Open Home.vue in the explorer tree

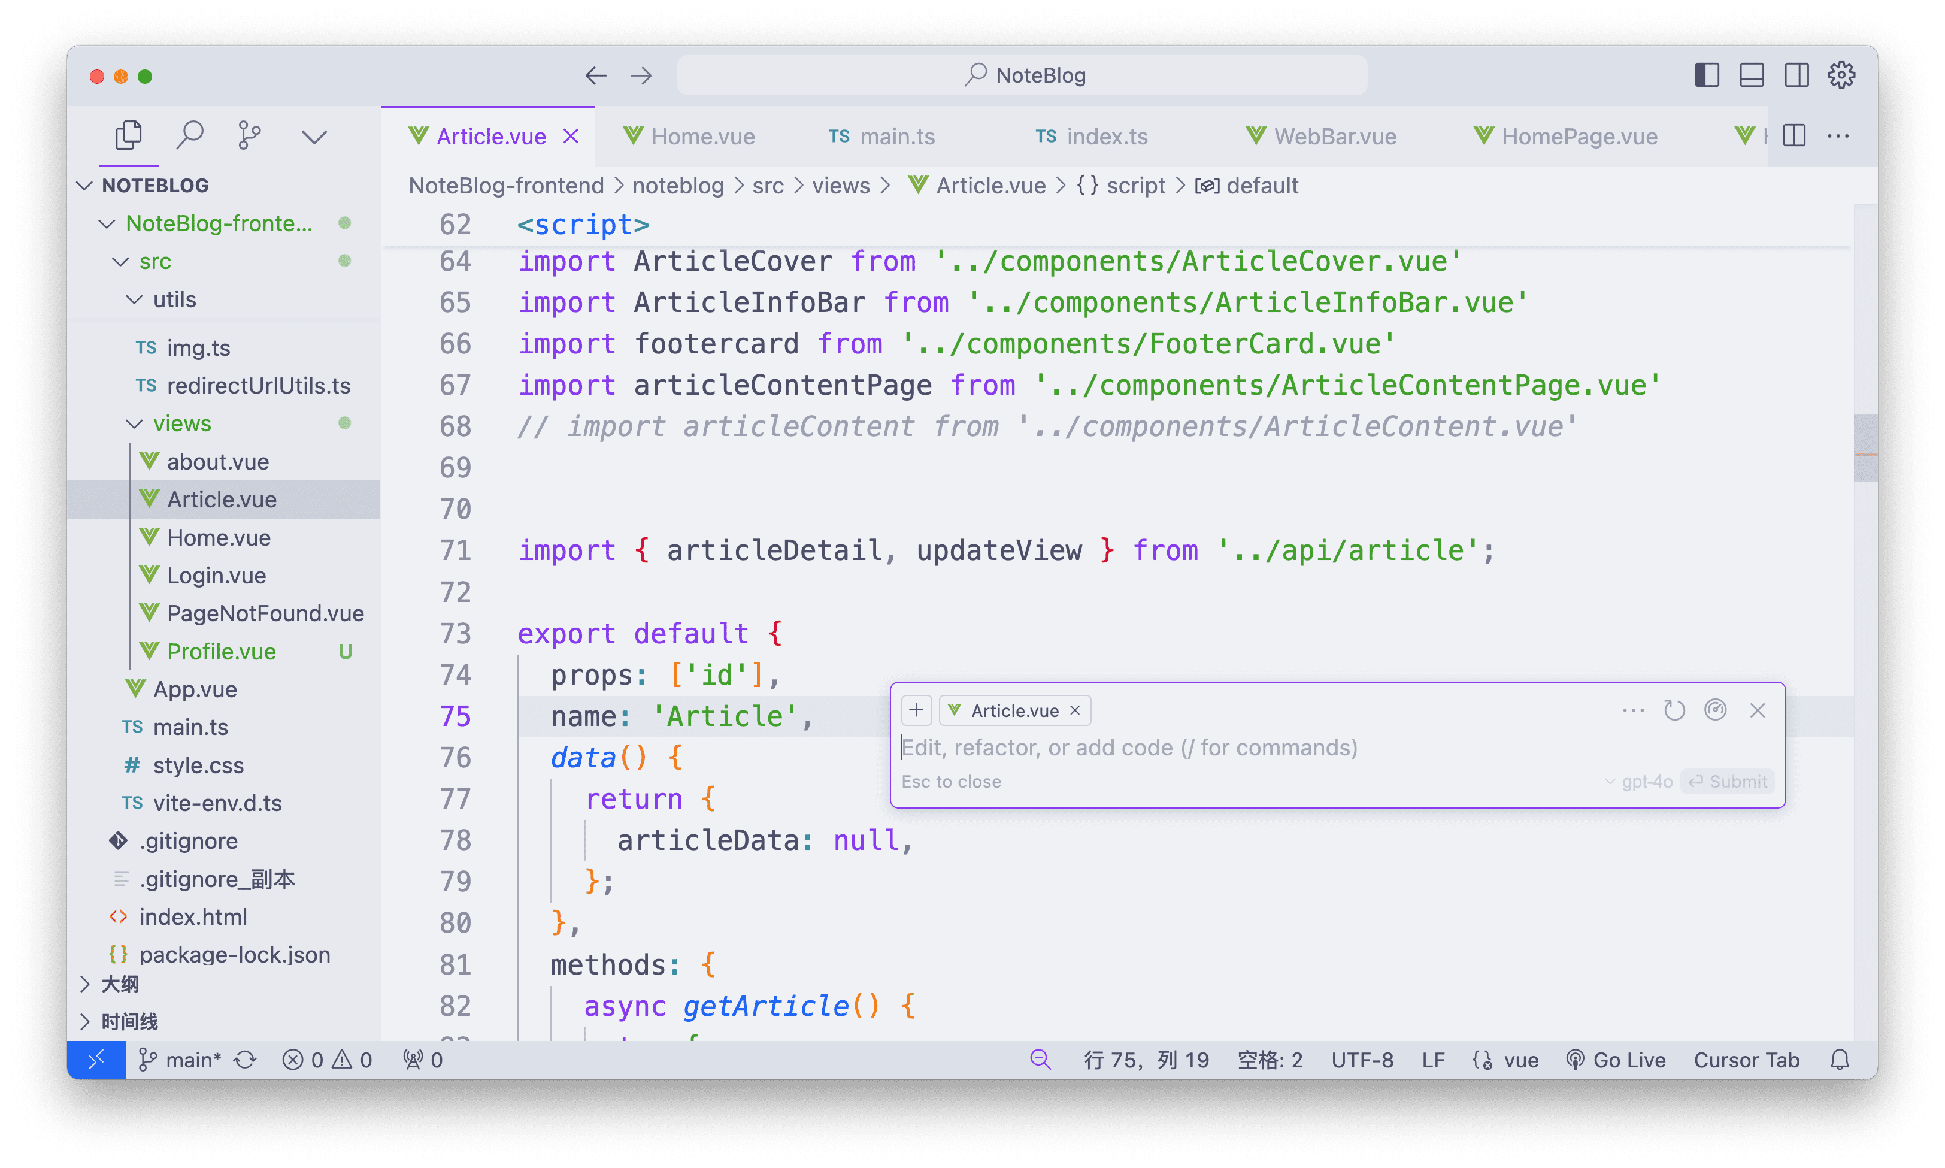coord(223,537)
